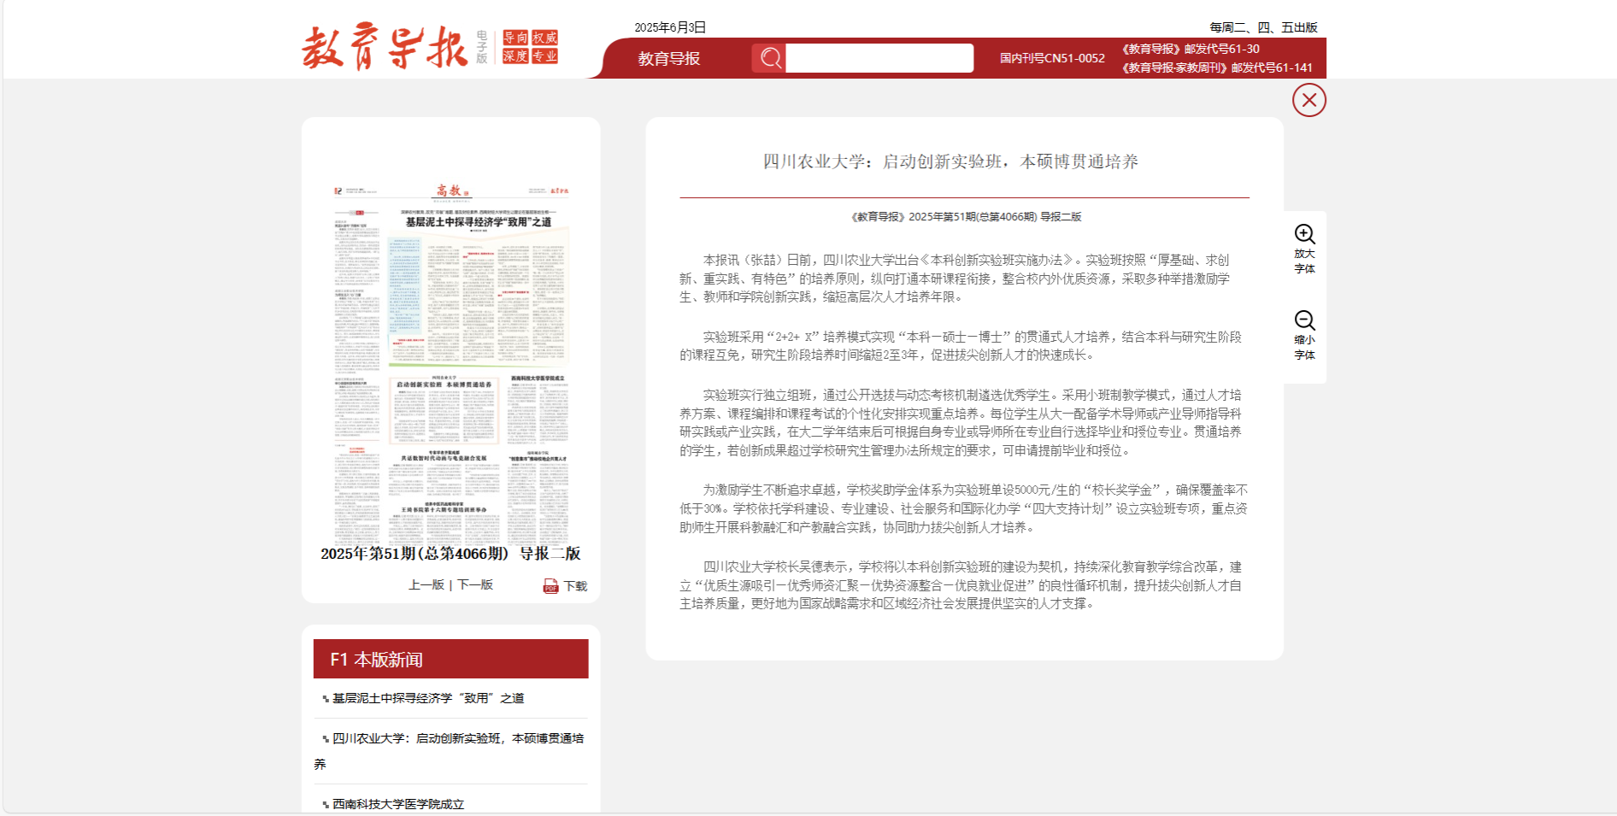
Task: Click the article title heading
Action: tap(950, 161)
